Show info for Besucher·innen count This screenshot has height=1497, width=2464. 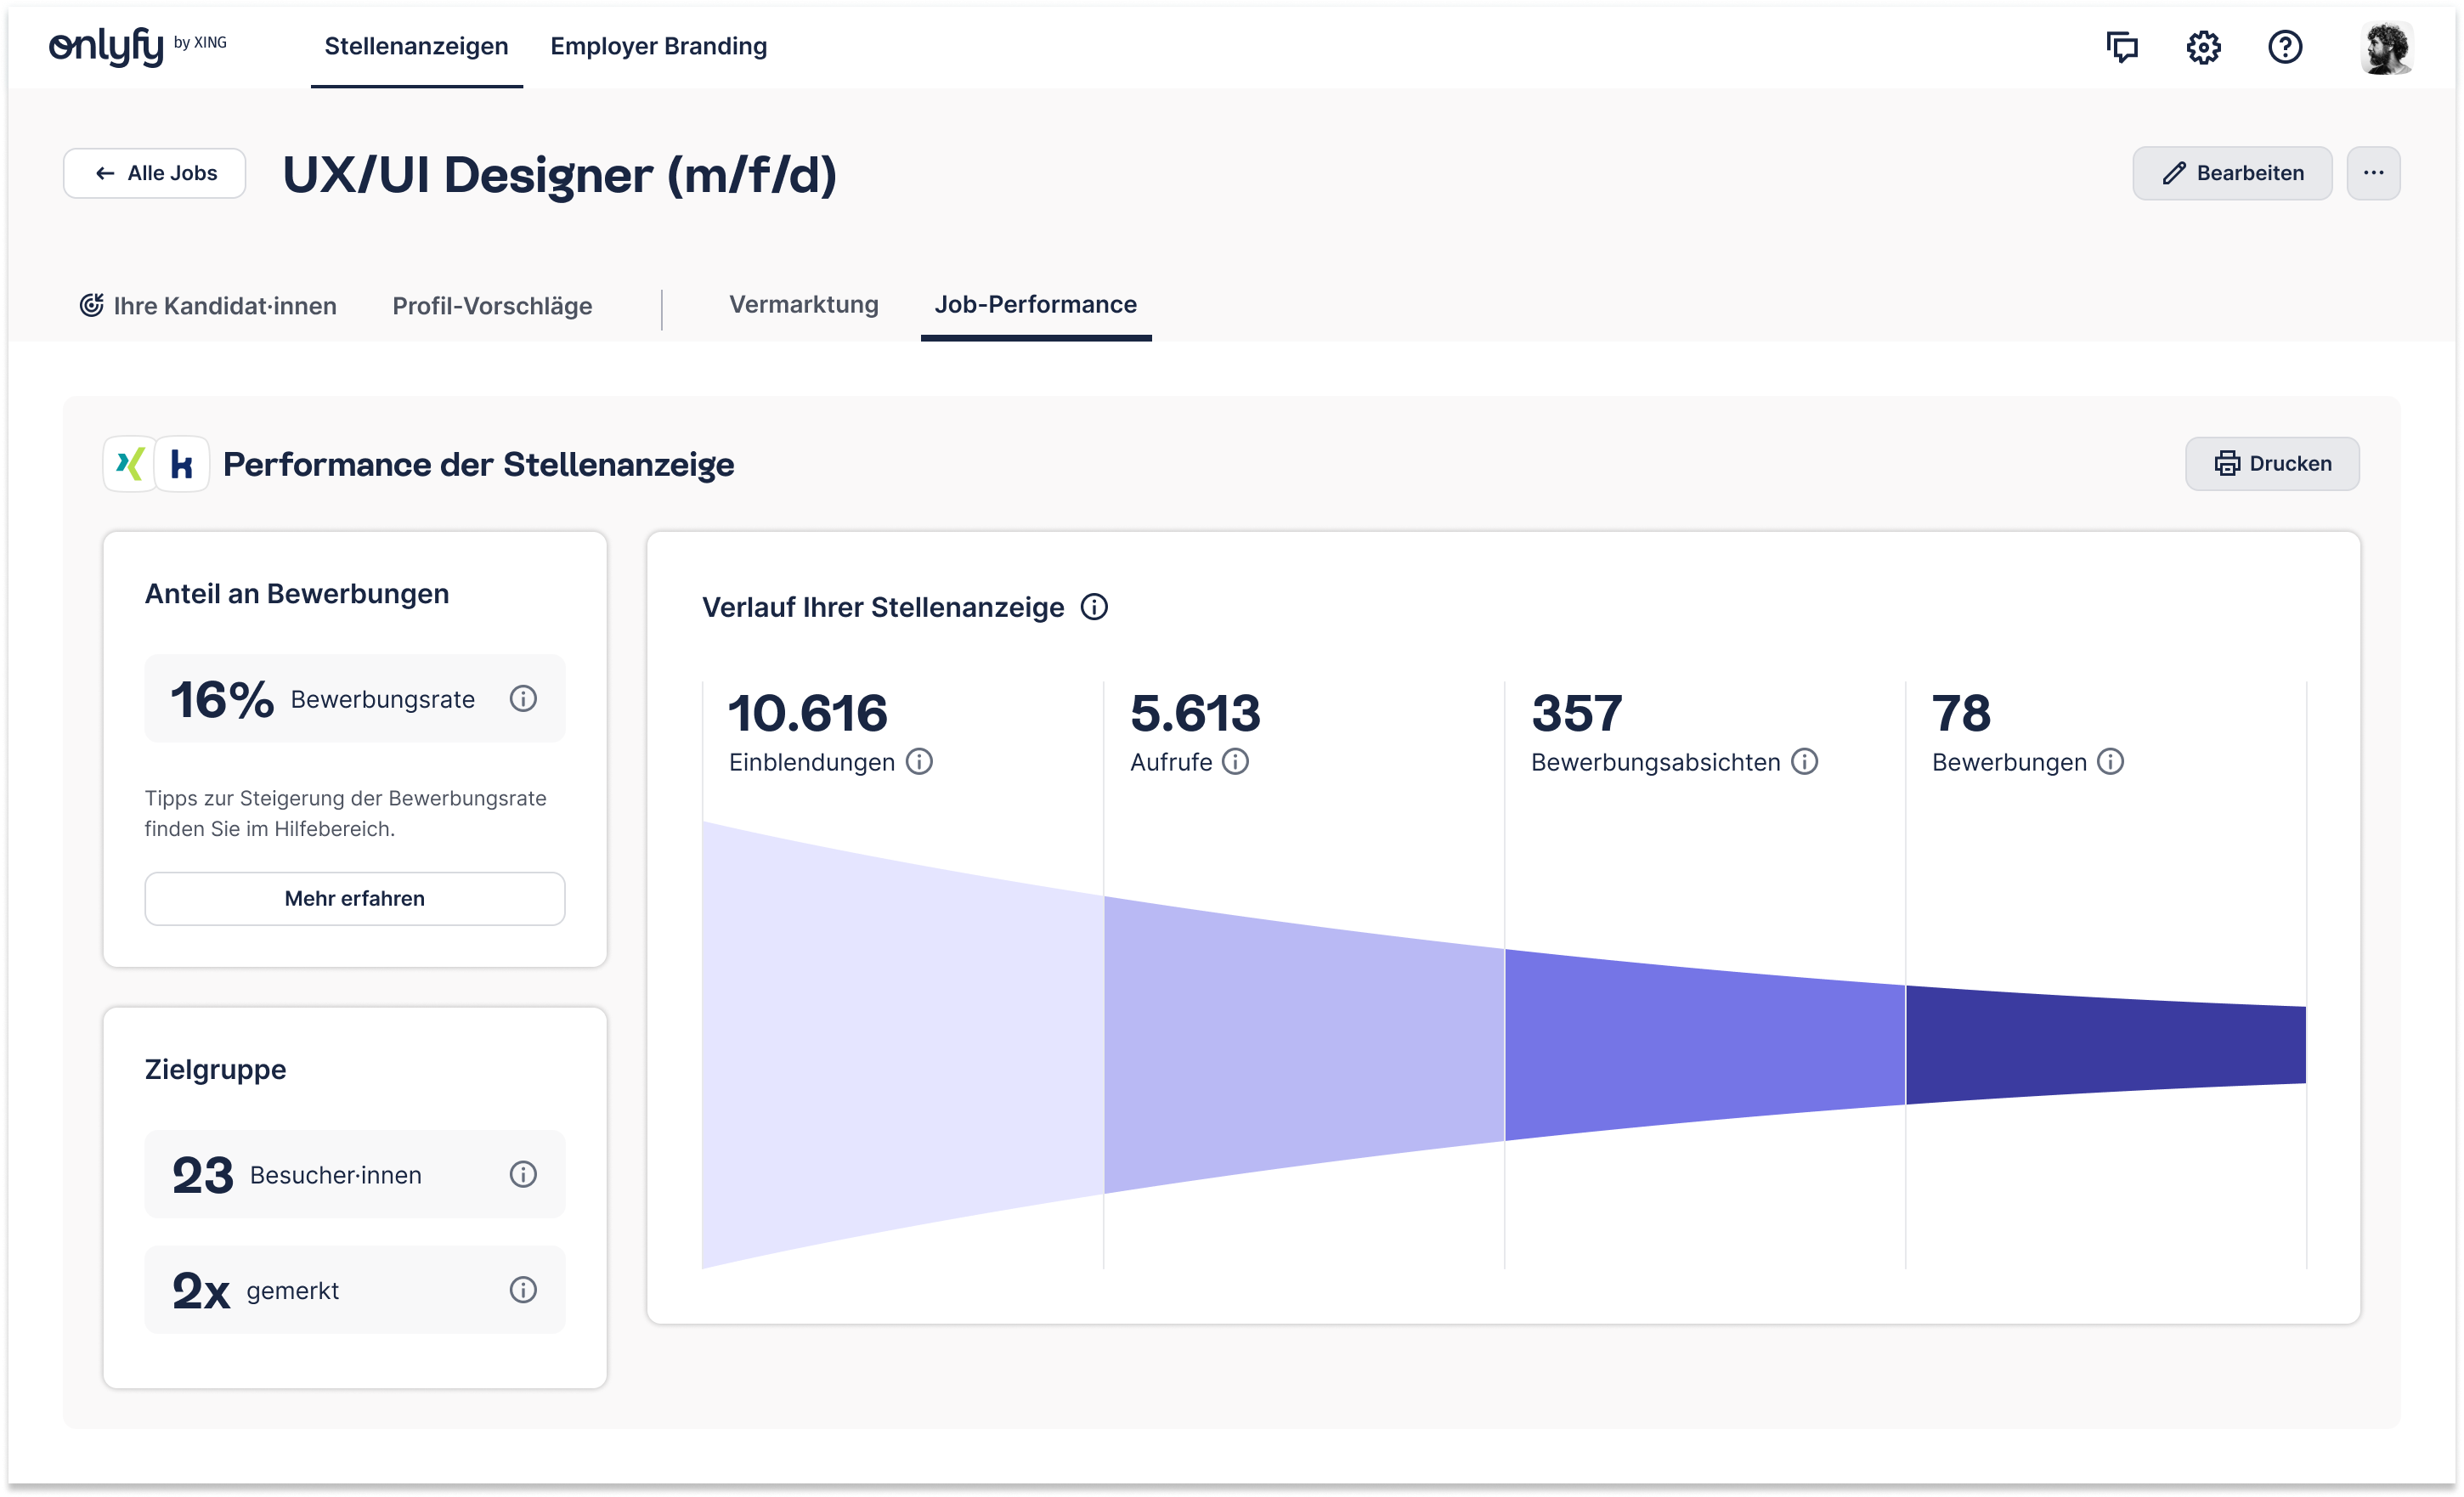click(523, 1174)
